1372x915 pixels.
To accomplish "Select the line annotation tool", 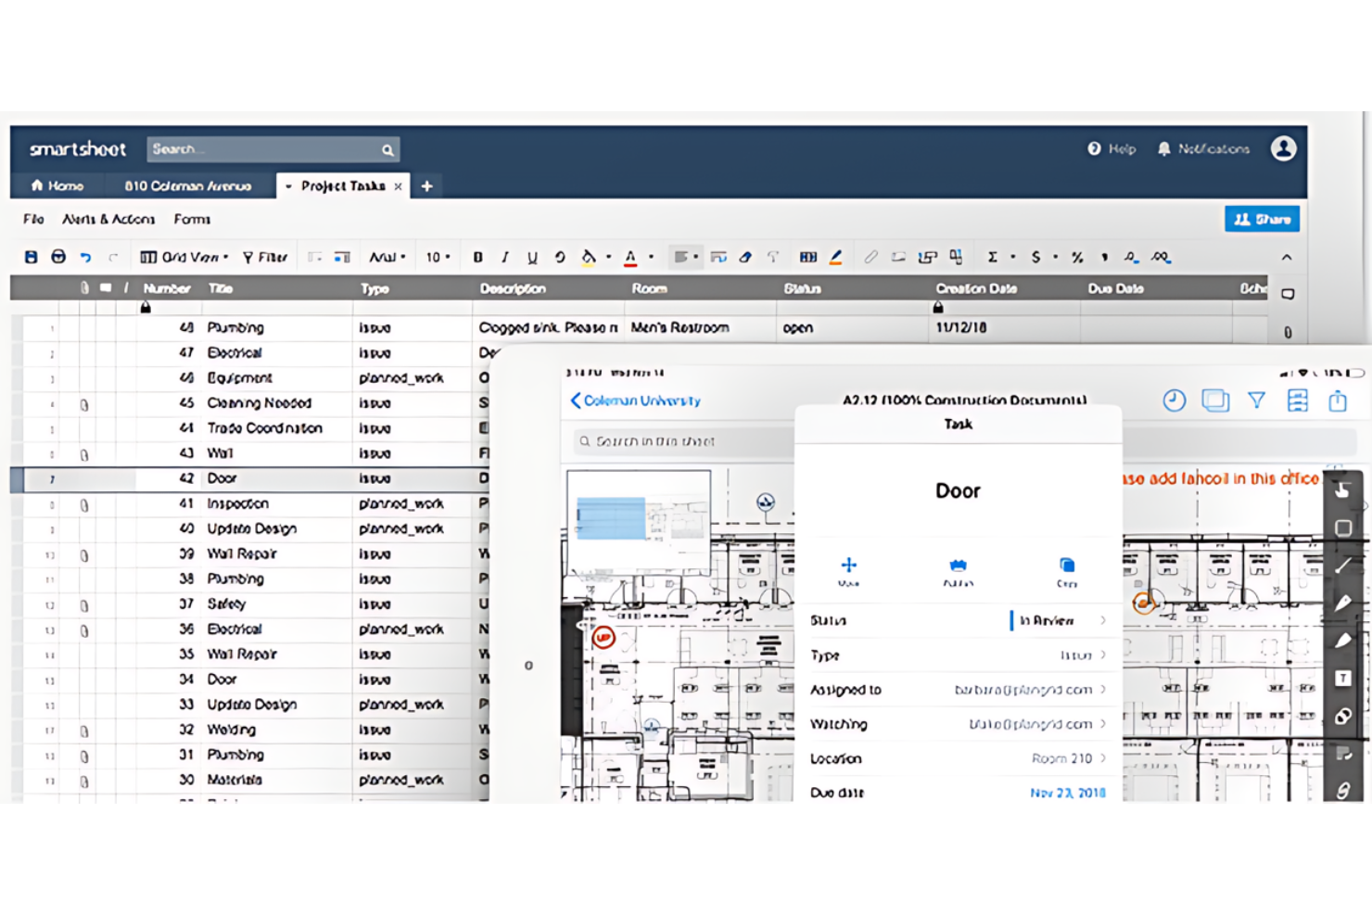I will coord(1342,566).
